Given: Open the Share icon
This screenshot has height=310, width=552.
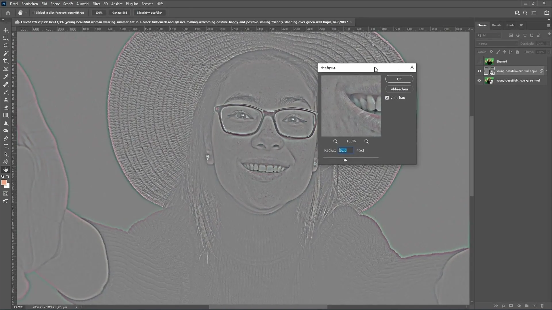Looking at the screenshot, I should [547, 13].
